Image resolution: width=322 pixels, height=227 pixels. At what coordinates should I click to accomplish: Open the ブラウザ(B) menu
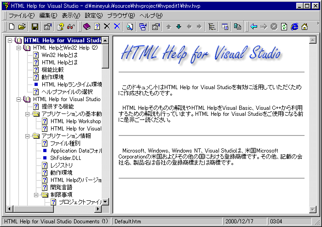pos(121,16)
